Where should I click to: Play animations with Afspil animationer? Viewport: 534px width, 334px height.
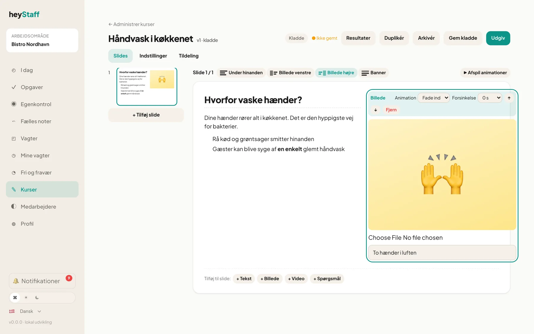pyautogui.click(x=485, y=73)
